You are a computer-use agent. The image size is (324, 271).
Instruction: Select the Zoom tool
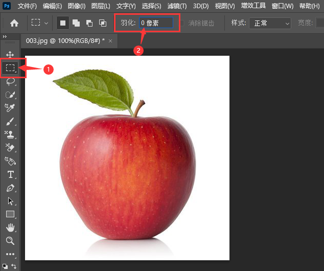point(10,240)
